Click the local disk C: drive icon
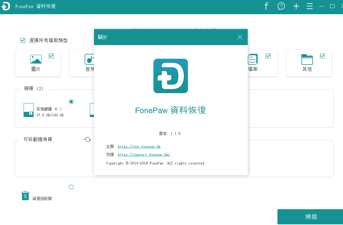343x225 pixels. coord(28,110)
